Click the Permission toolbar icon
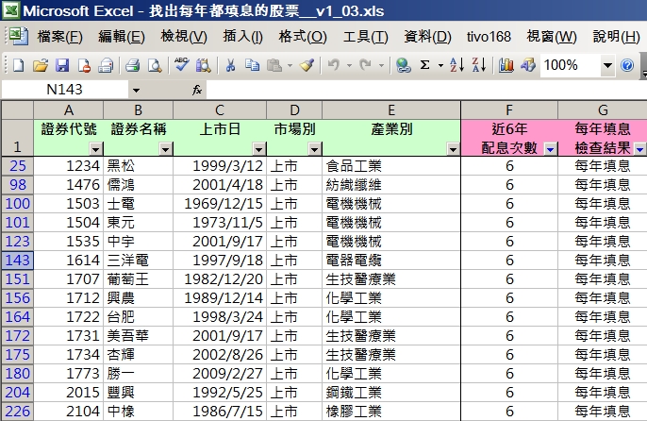647x421 pixels. tap(84, 65)
